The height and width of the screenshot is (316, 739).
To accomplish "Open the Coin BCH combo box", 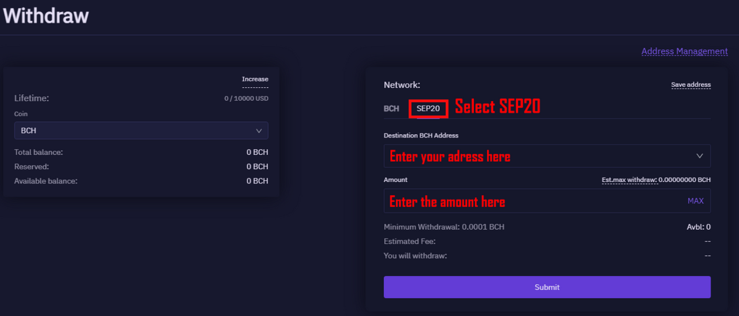I will (x=141, y=131).
